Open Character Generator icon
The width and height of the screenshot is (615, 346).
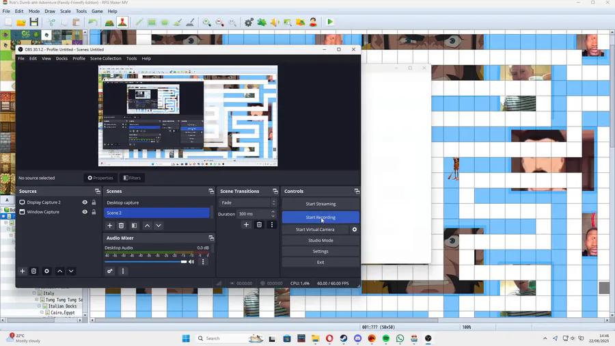click(313, 22)
